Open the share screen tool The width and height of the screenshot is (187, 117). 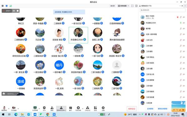pos(35,109)
